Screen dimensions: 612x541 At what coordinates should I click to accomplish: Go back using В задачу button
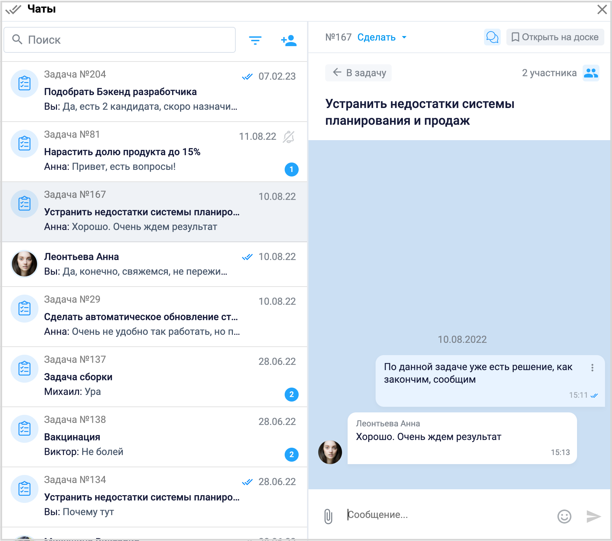pos(358,73)
